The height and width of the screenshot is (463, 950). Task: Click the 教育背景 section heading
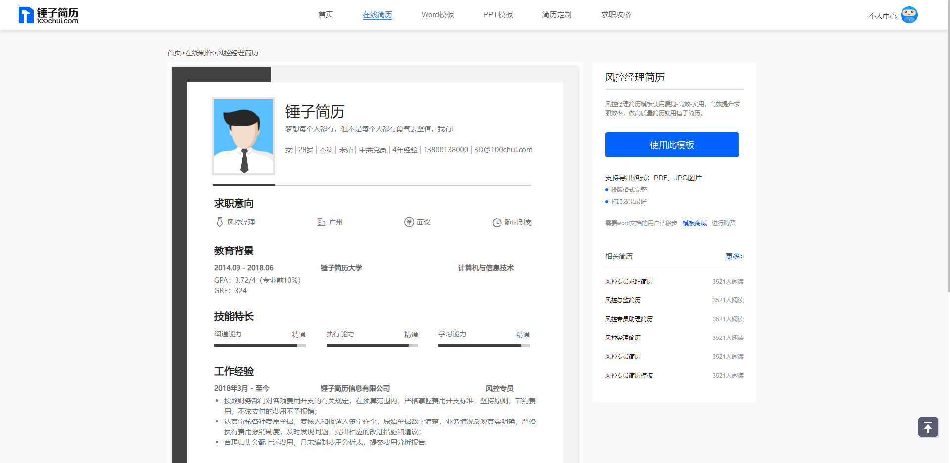[234, 251]
